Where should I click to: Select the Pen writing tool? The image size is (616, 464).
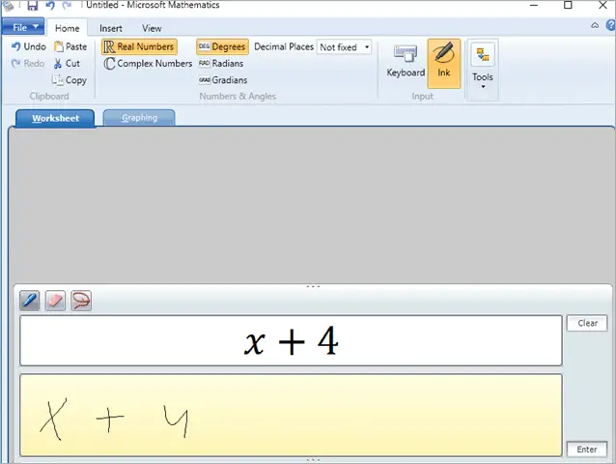(30, 301)
